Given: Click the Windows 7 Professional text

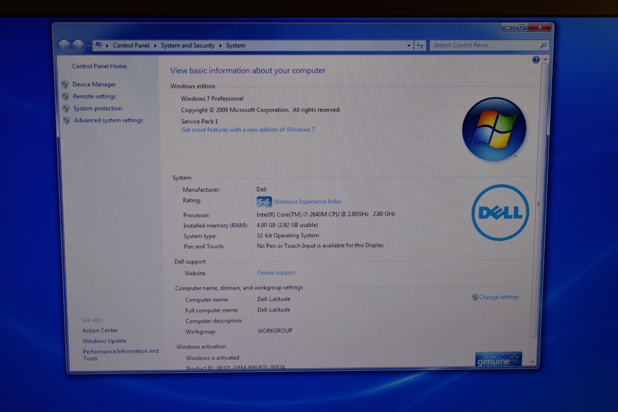Looking at the screenshot, I should [212, 99].
